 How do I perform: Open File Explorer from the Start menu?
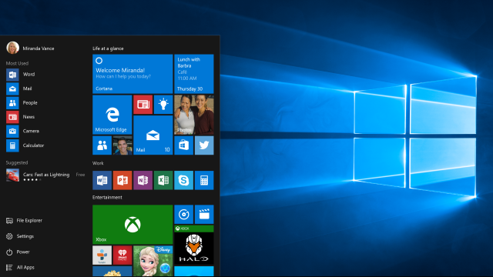[x=24, y=221]
